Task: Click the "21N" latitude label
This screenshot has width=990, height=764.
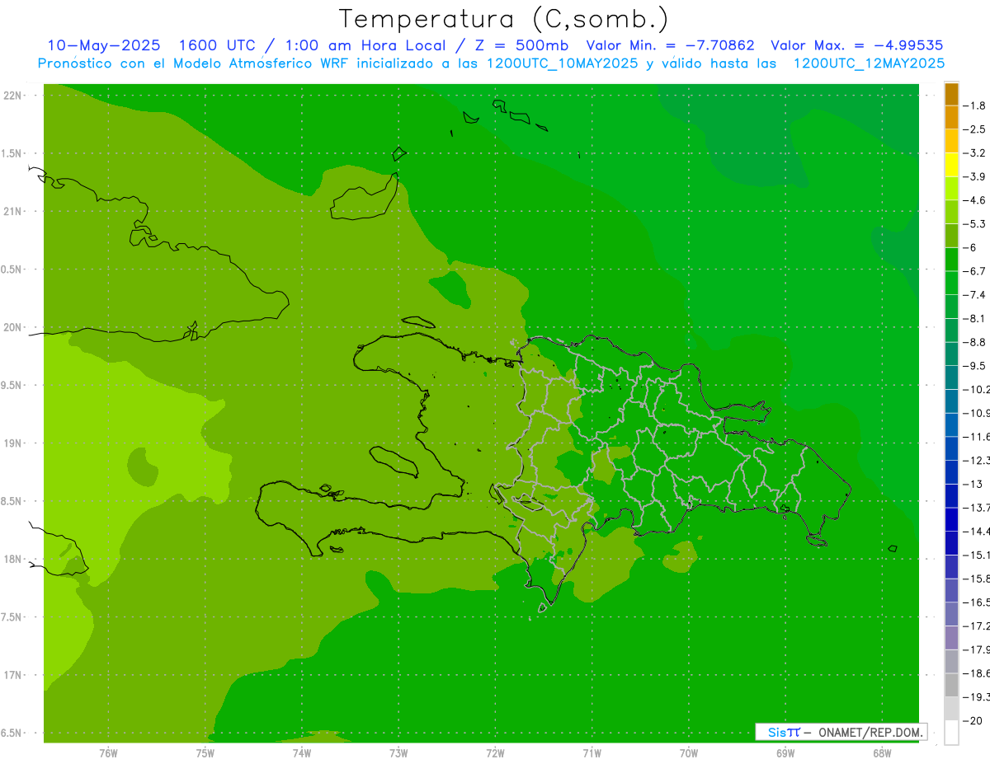Action: coord(14,211)
